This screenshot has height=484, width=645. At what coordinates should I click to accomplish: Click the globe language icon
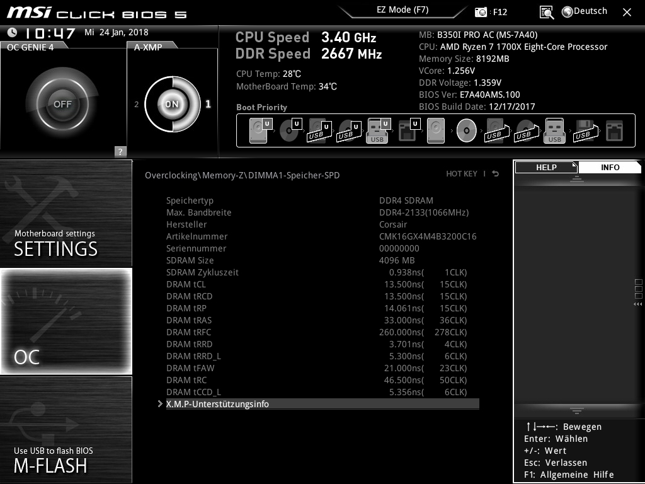click(x=568, y=12)
